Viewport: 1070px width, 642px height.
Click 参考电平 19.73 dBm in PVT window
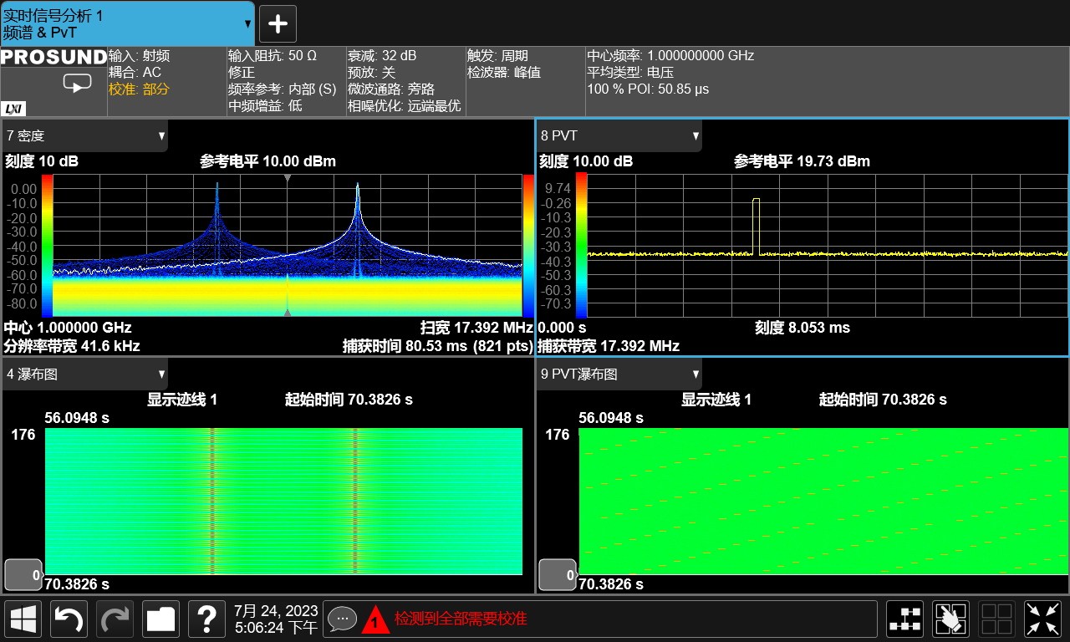pos(802,161)
